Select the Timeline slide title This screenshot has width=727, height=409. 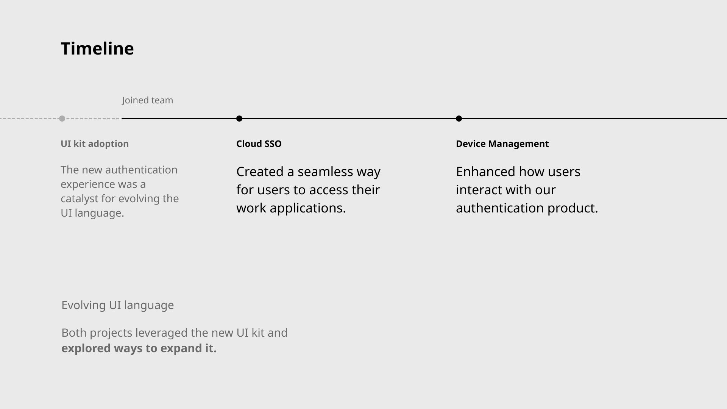pos(97,49)
